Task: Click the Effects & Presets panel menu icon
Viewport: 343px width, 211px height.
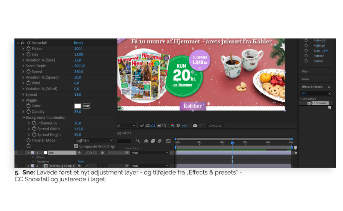Action: 329,87
